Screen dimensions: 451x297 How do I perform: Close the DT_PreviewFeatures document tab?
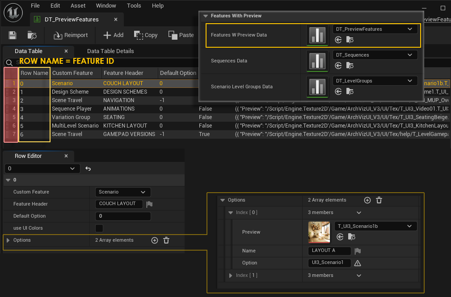click(x=116, y=20)
